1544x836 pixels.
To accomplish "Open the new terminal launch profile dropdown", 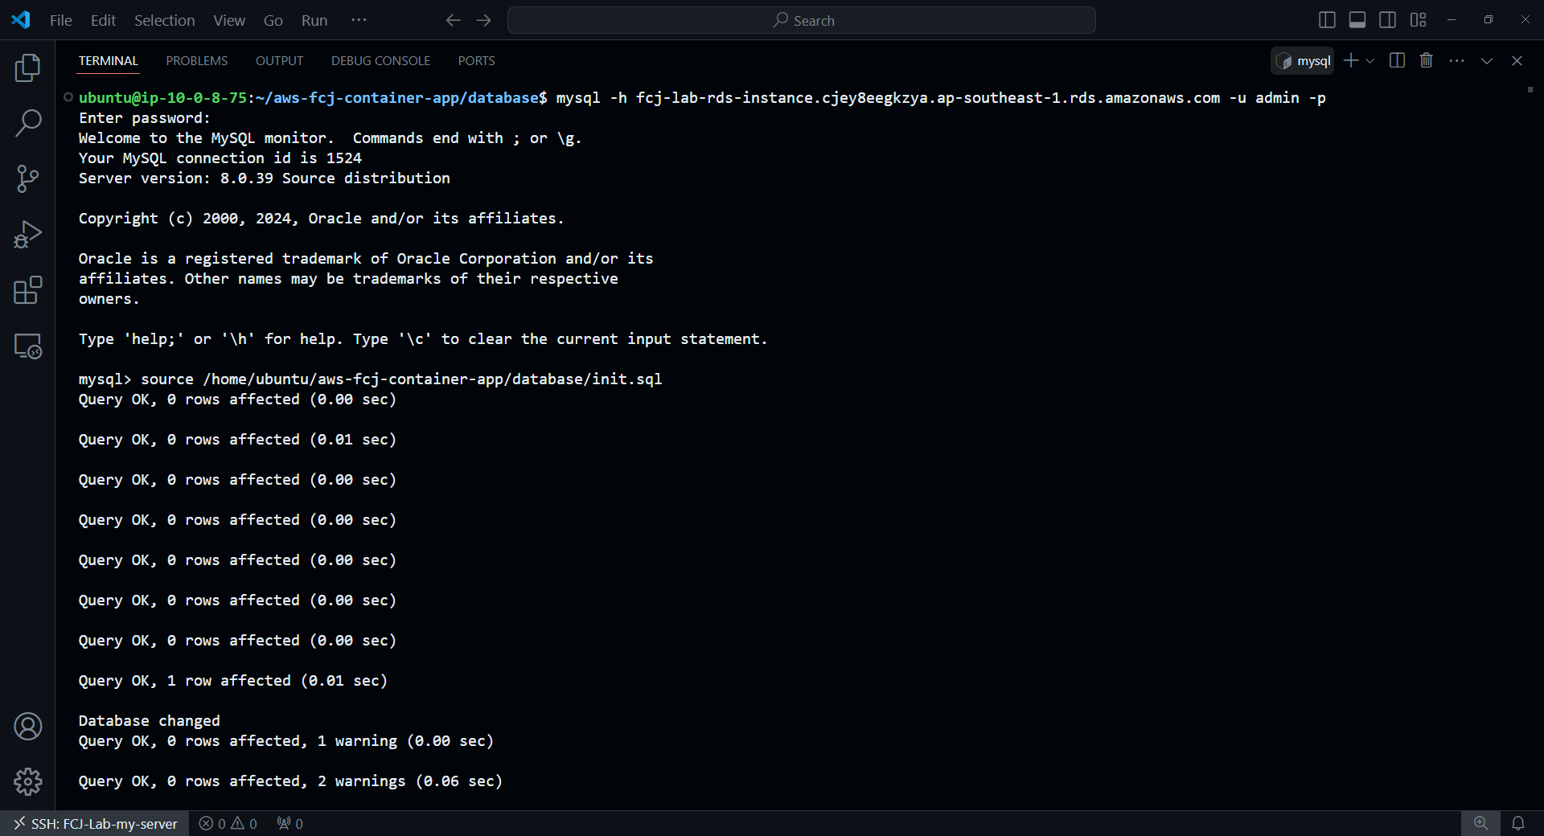I will pos(1370,61).
